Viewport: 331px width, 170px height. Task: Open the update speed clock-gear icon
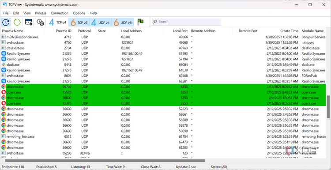click(x=40, y=22)
